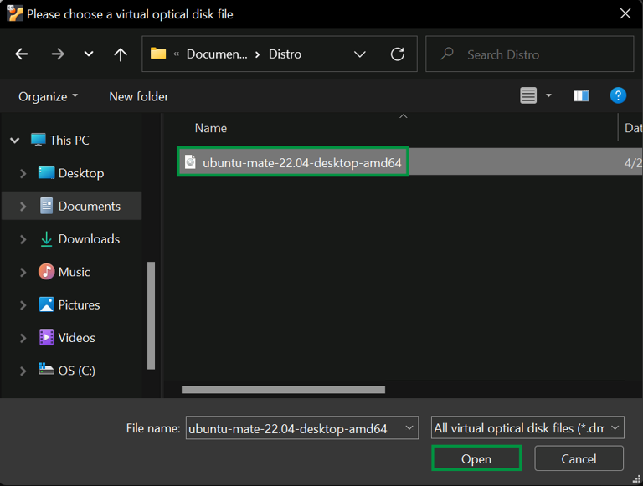Screen dimensions: 643x486
Task: Click the navigation pane vertical scrollbar
Action: tap(151, 315)
